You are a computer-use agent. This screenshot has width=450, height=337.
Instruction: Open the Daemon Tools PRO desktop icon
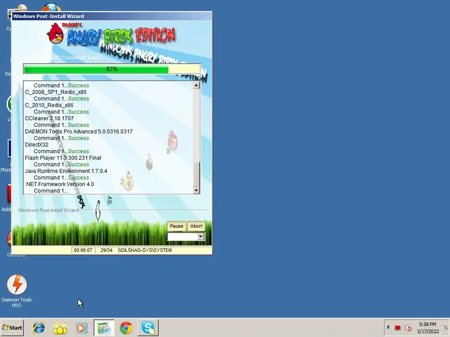pos(17,291)
